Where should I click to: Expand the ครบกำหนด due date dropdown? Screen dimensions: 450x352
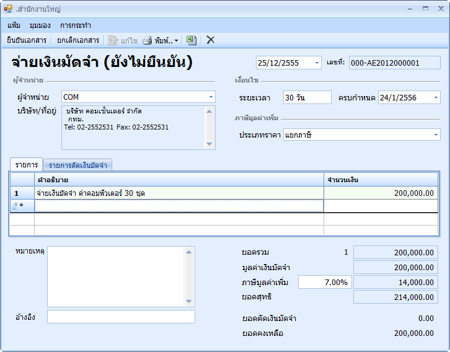(x=436, y=97)
